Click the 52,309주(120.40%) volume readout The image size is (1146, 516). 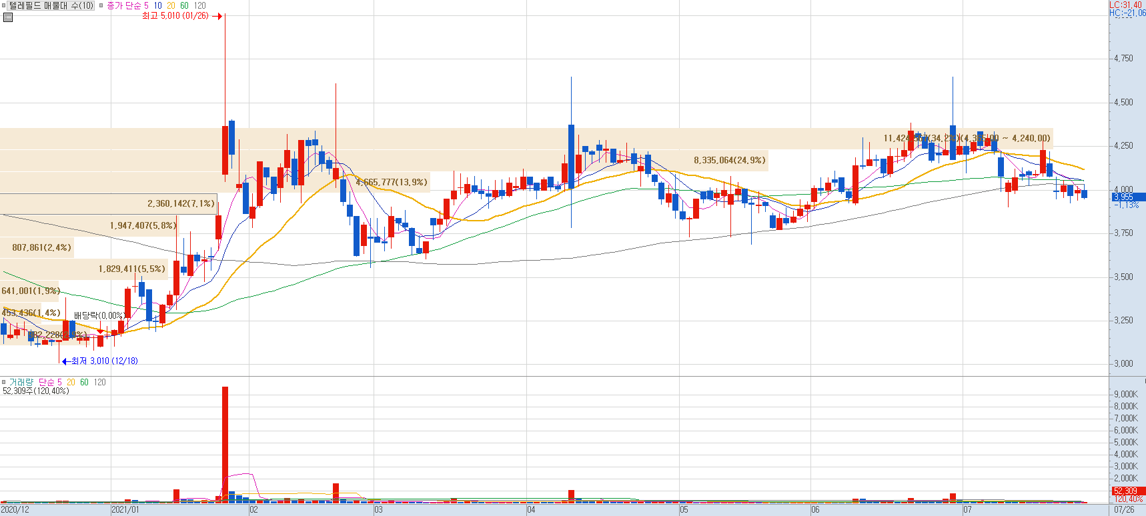(36, 391)
